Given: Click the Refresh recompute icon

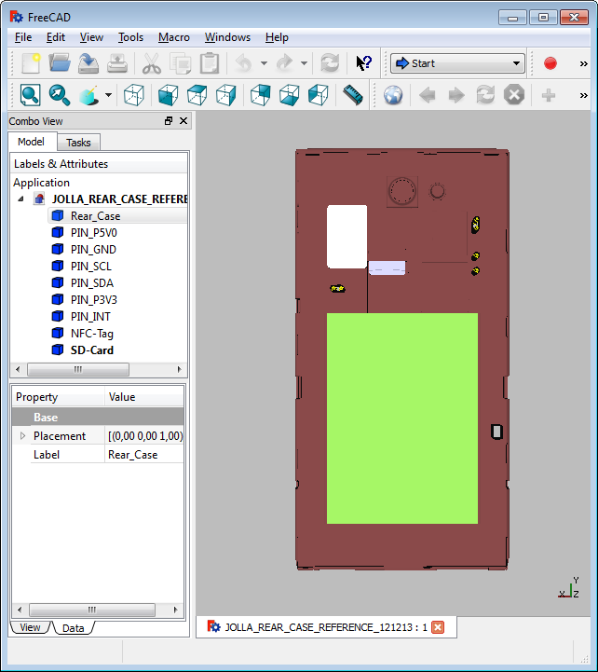Looking at the screenshot, I should [x=330, y=63].
